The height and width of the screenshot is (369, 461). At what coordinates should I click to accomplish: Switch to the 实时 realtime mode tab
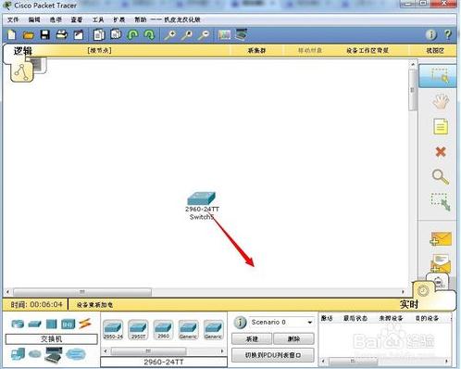tap(409, 304)
